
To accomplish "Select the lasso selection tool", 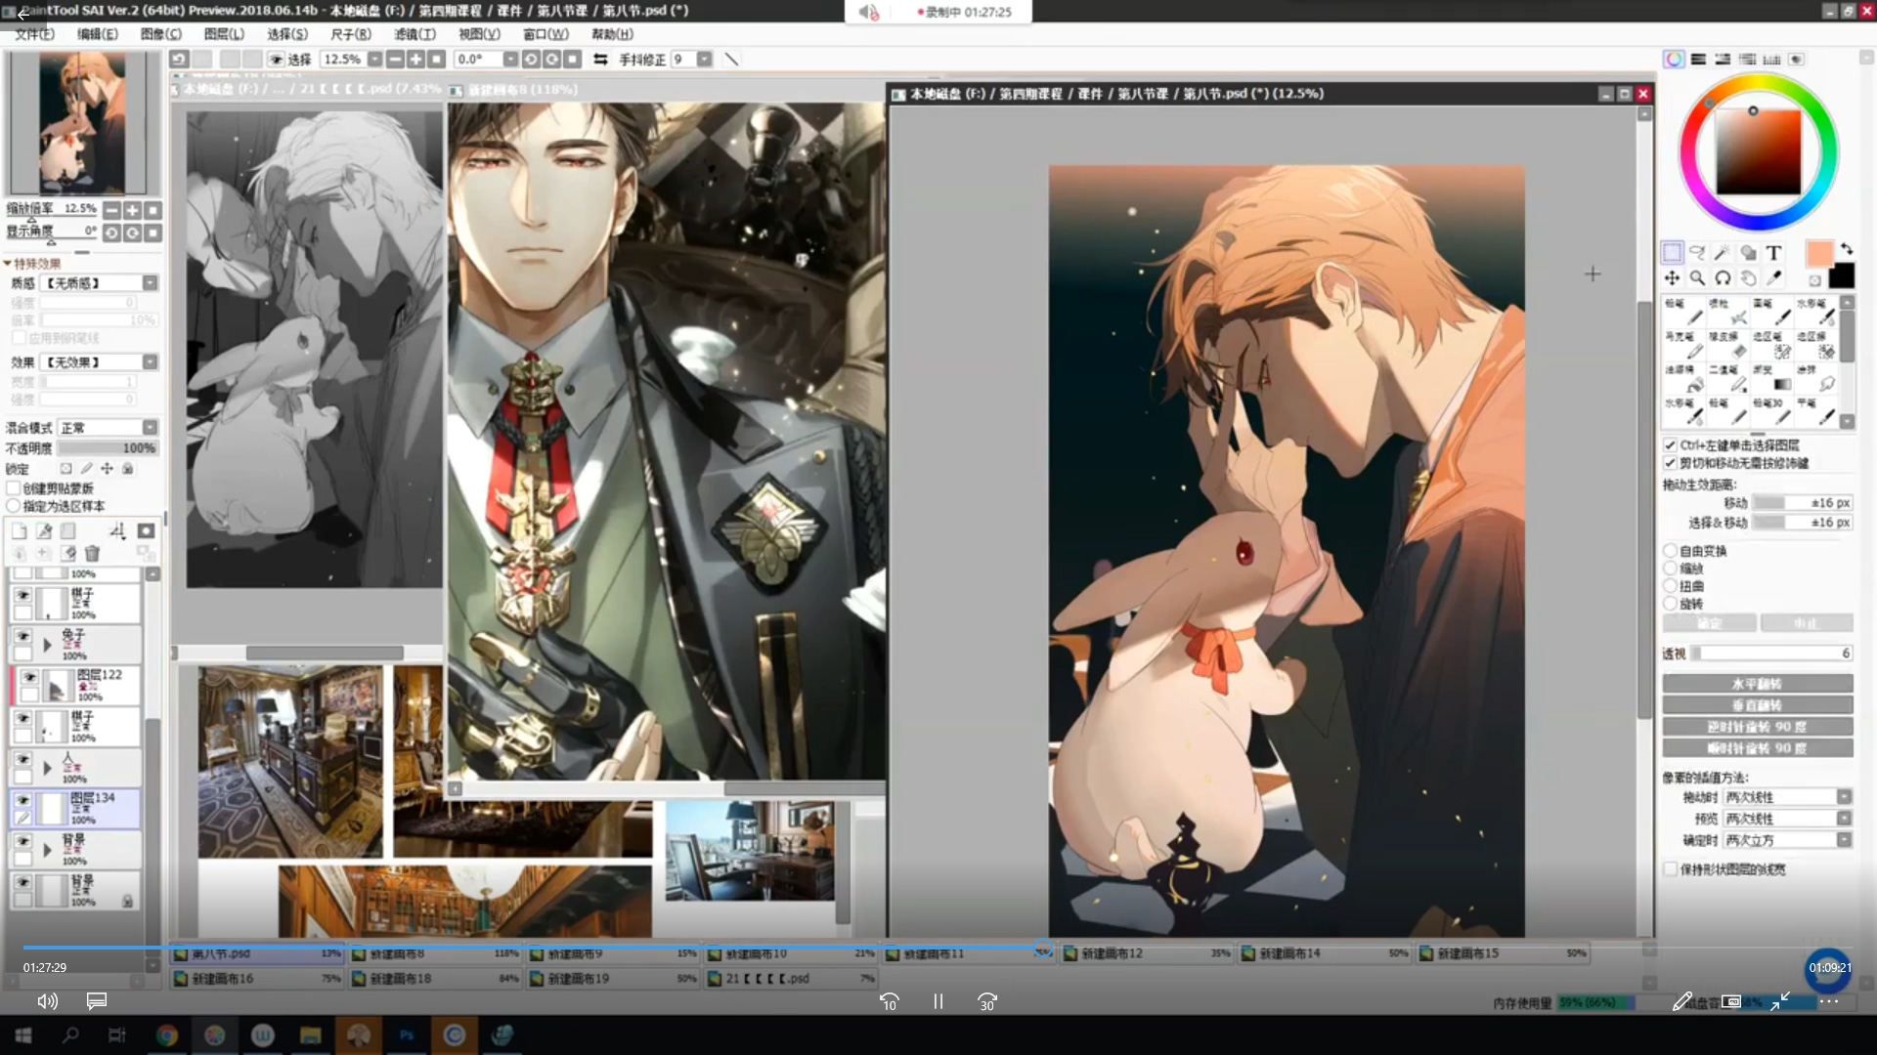I will point(1698,252).
